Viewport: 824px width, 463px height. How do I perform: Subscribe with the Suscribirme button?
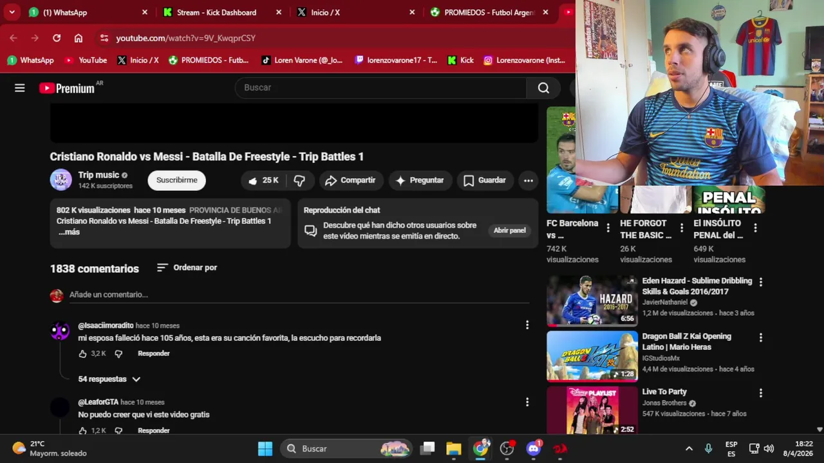[177, 181]
